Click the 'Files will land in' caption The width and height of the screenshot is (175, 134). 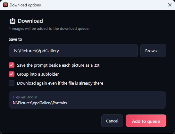click(x=25, y=97)
